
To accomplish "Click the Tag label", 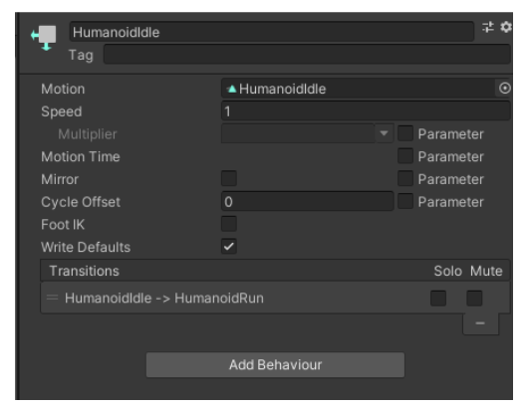I will click(81, 55).
